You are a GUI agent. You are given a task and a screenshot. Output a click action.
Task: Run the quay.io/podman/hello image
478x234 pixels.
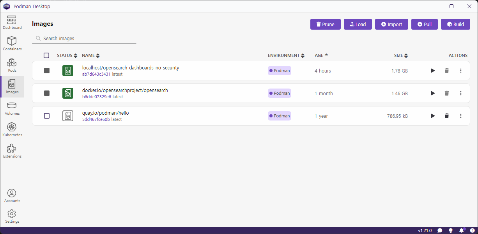[433, 116]
